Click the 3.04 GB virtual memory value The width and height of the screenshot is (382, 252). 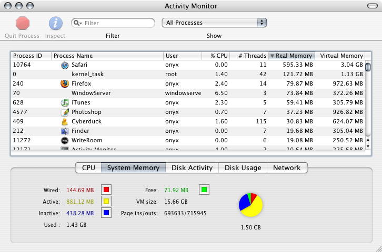[352, 65]
